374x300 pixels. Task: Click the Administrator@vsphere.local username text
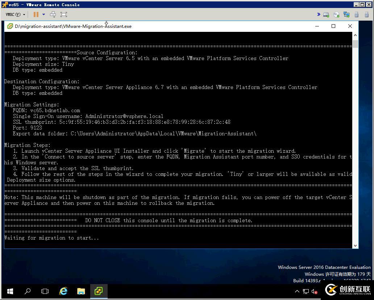point(124,116)
